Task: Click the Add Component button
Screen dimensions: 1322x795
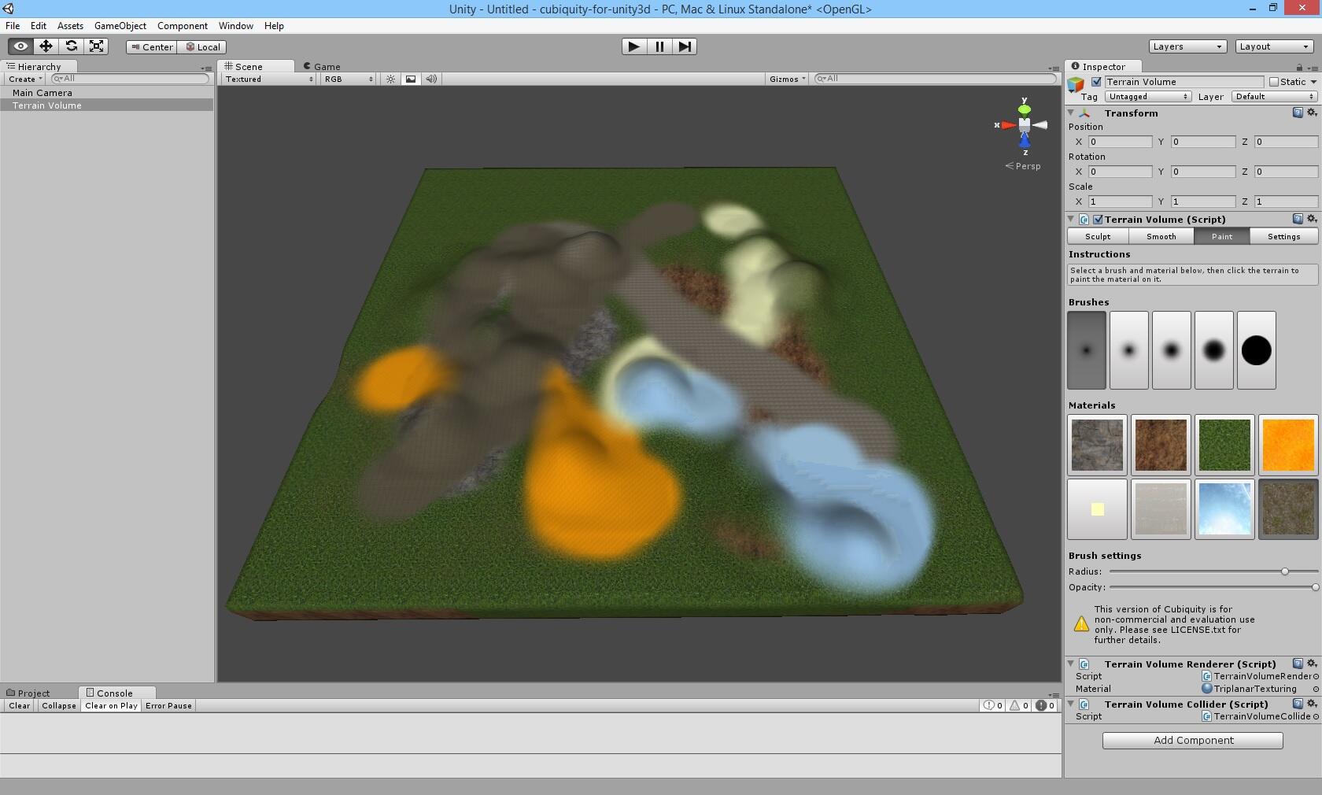Action: (1193, 740)
